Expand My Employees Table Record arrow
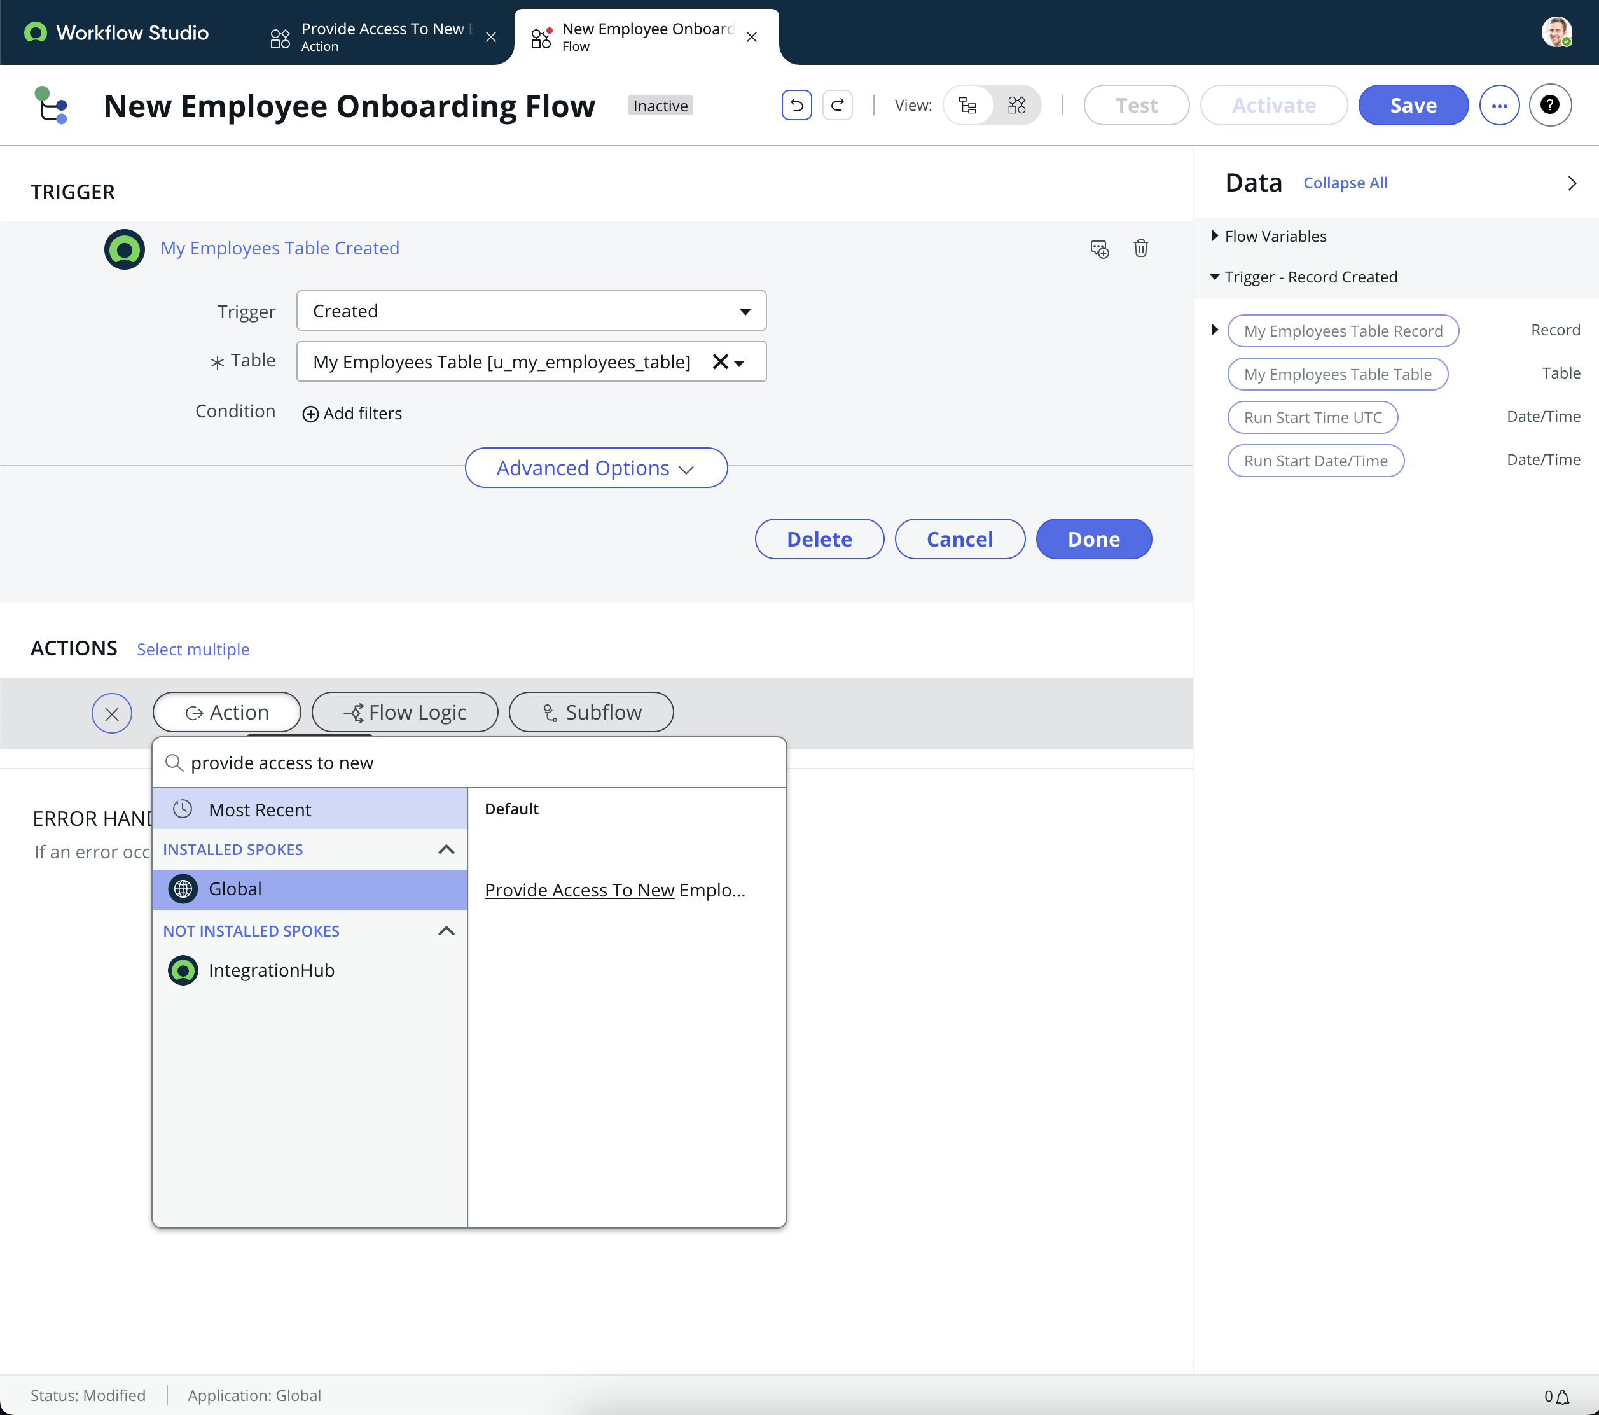1599x1415 pixels. 1215,330
